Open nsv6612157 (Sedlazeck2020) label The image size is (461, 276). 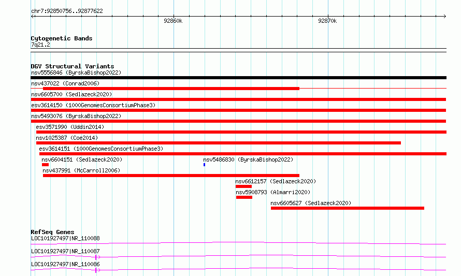pos(276,181)
